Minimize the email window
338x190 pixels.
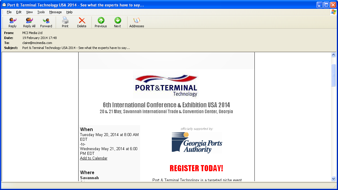coord(320,5)
